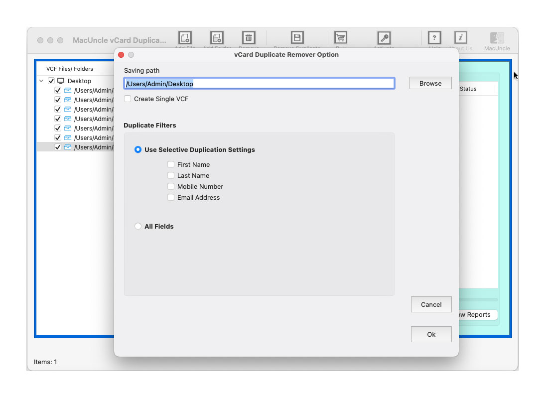This screenshot has width=546, height=398.
Task: Select Use Selective Duplication Settings option
Action: pos(138,149)
